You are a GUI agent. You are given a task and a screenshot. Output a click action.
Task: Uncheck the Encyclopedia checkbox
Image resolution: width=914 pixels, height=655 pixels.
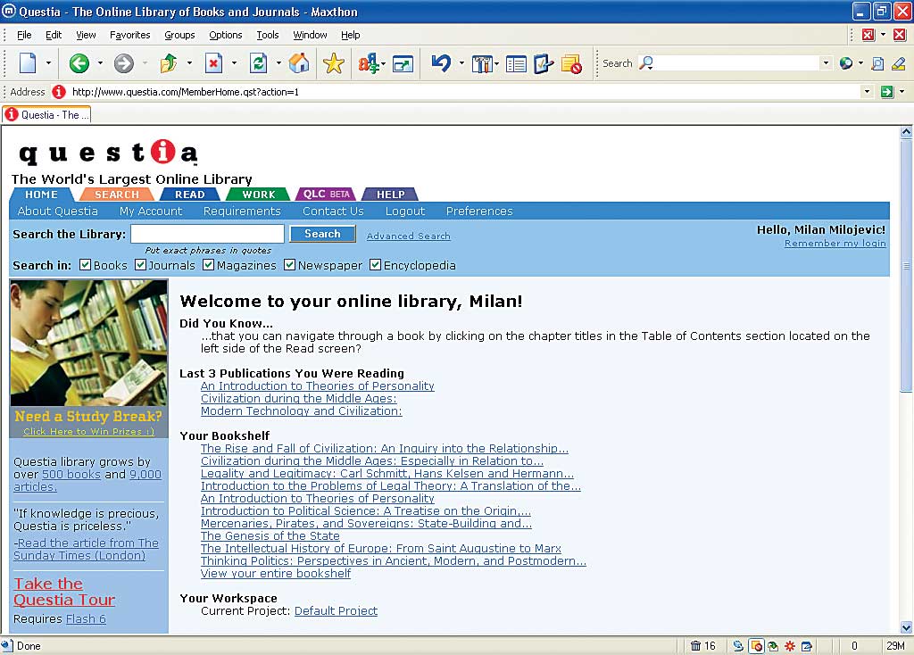[x=376, y=264]
